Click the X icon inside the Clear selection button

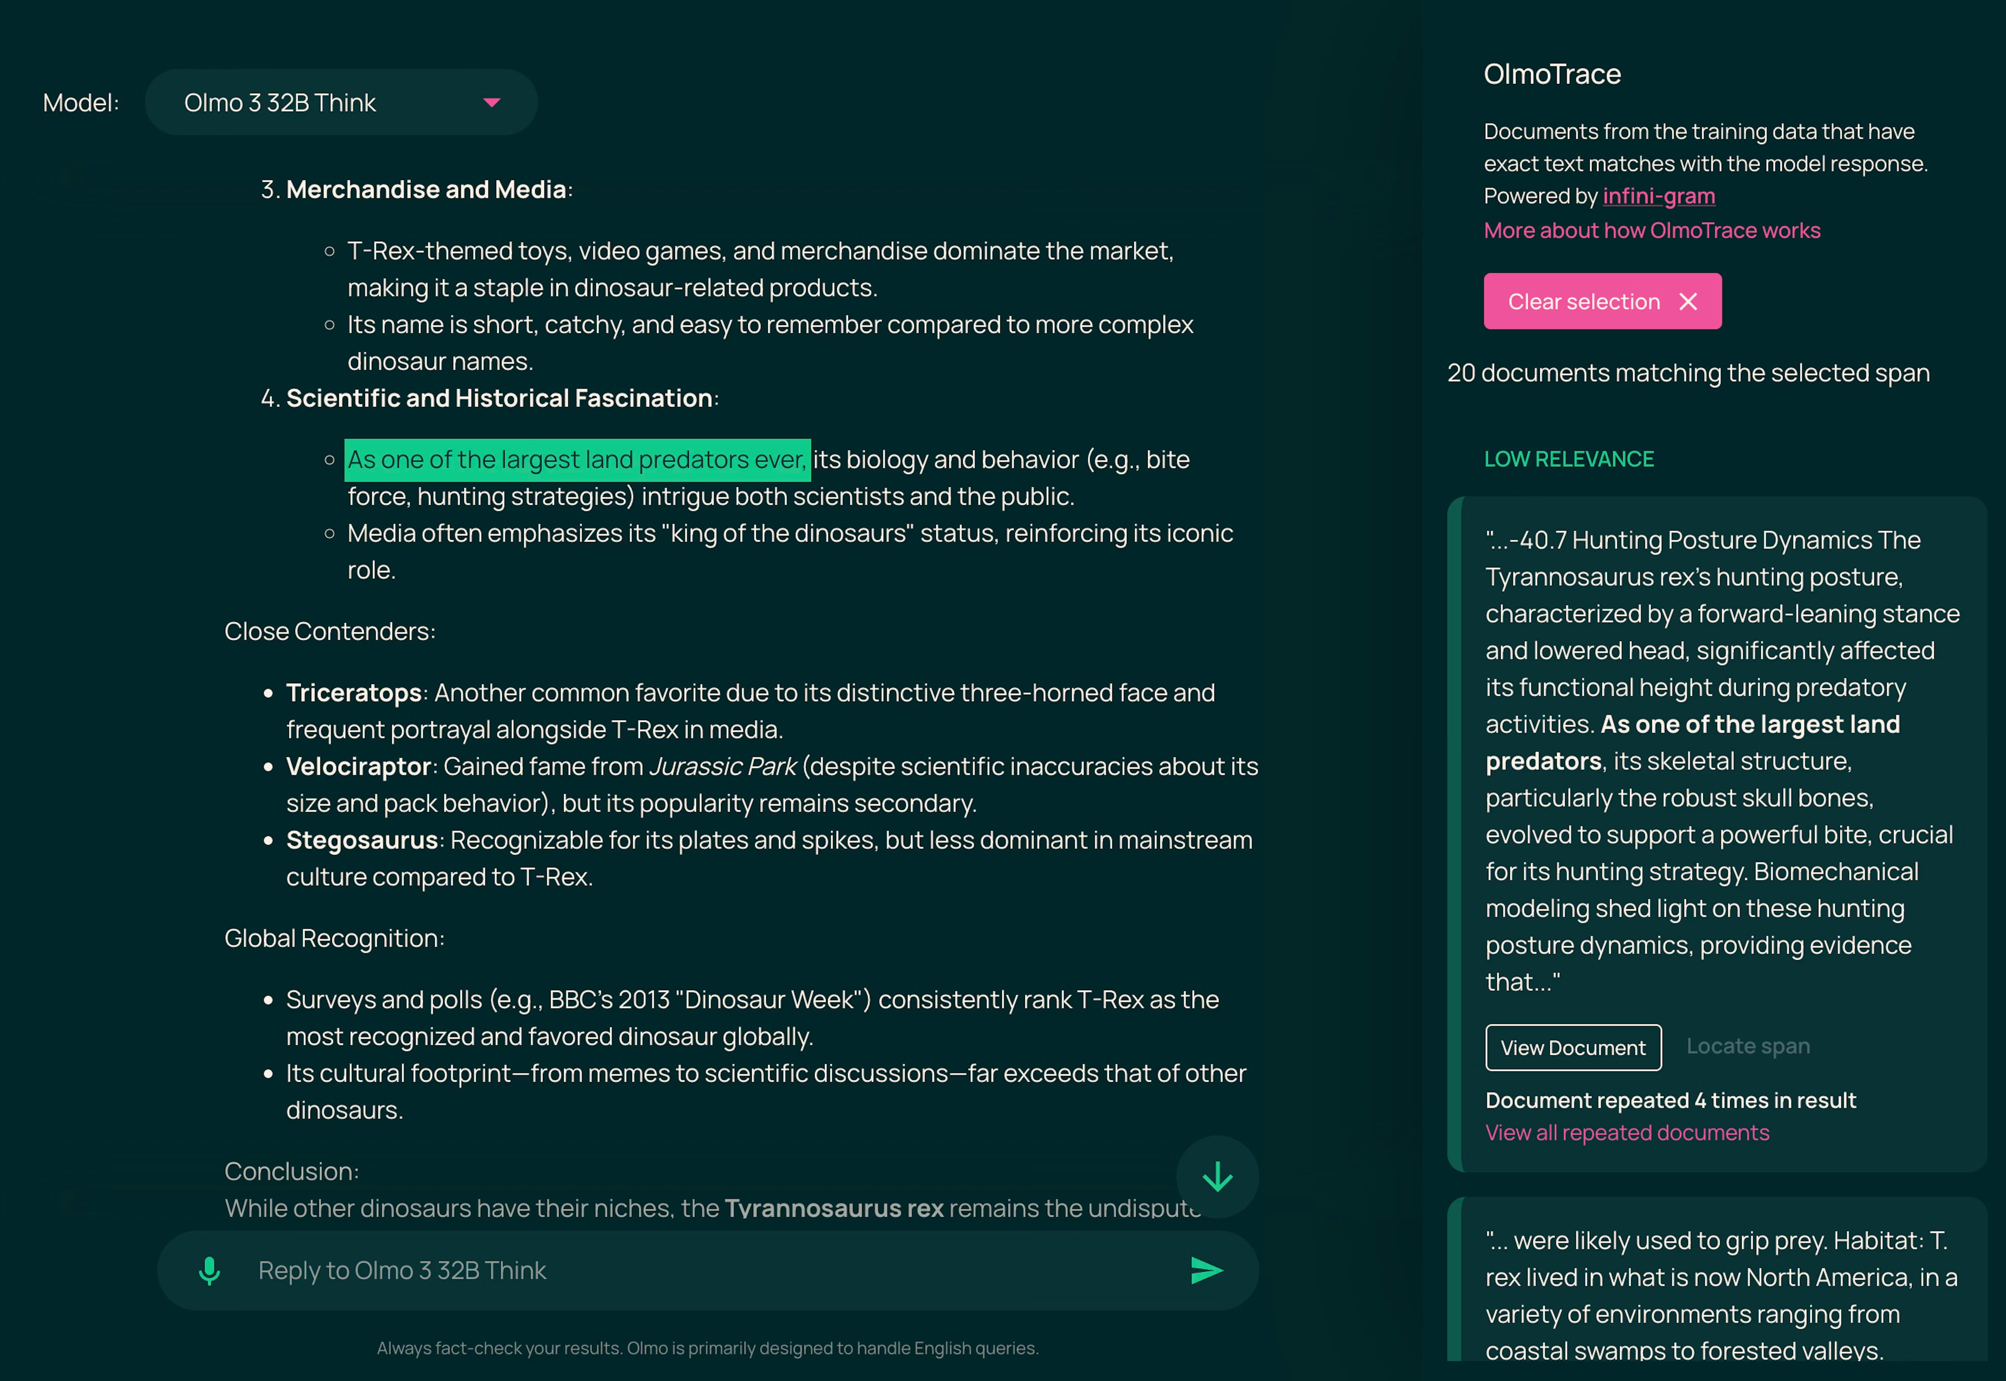pyautogui.click(x=1688, y=301)
